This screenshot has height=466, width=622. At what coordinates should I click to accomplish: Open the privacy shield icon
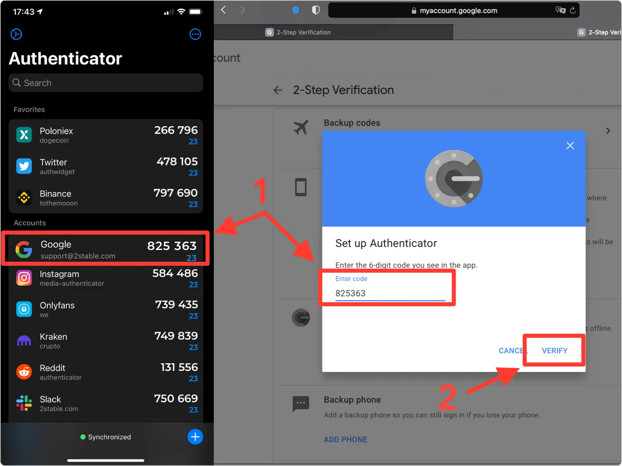[x=316, y=10]
